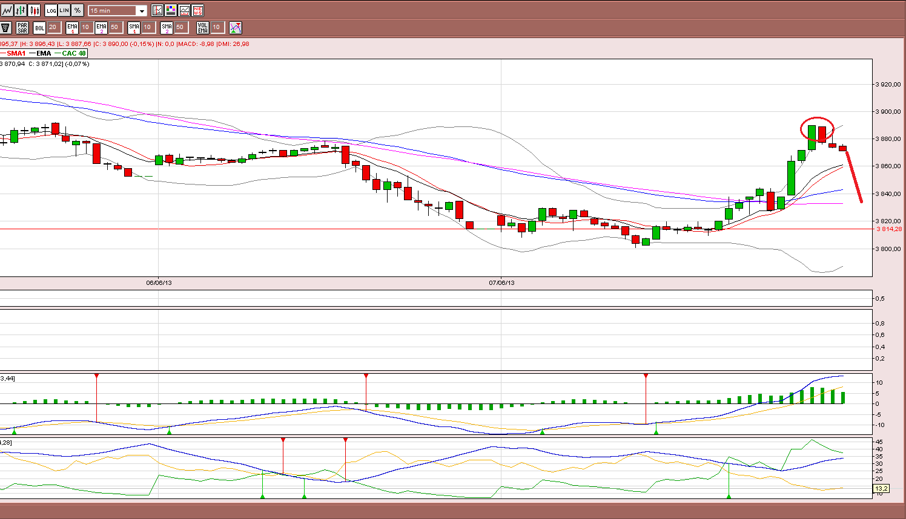Image resolution: width=906 pixels, height=519 pixels.
Task: Click the 'MACD: -8,98' readout
Action: click(x=196, y=44)
